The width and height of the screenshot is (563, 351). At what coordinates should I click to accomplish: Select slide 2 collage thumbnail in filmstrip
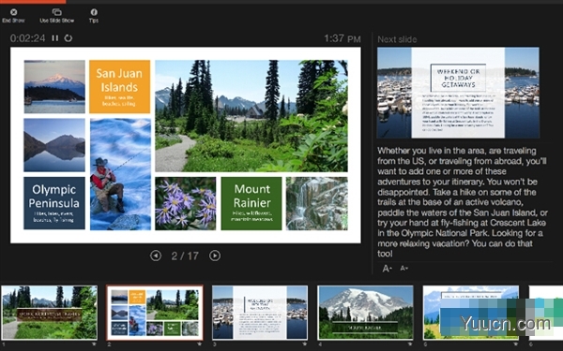(155, 313)
